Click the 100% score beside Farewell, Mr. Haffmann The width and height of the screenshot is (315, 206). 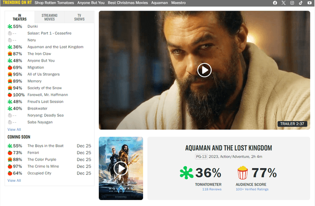19,95
